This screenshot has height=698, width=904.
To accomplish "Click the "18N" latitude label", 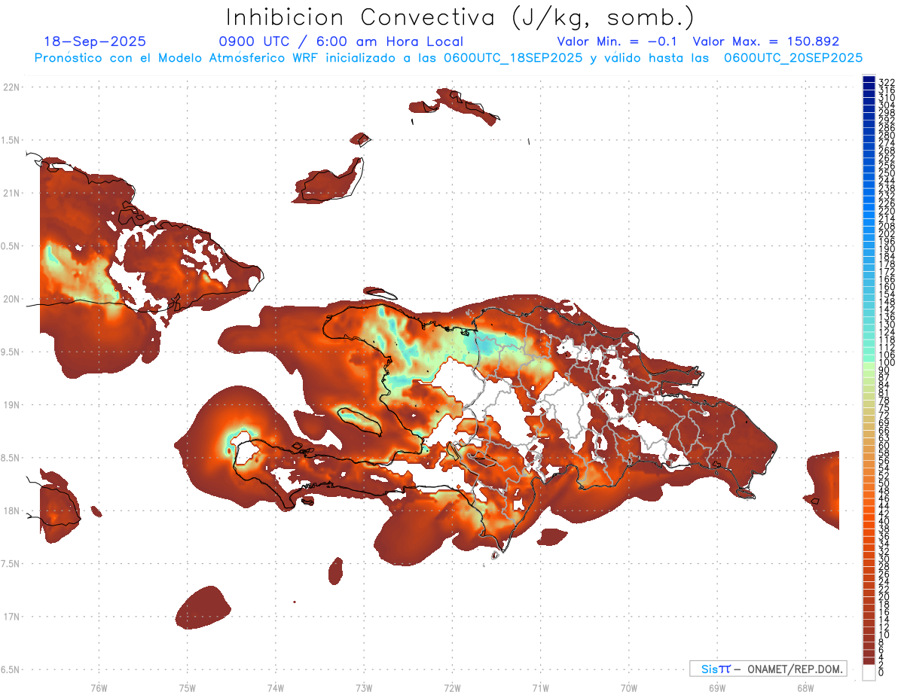I will pos(11,511).
